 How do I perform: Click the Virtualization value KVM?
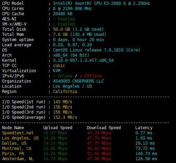[56, 71]
